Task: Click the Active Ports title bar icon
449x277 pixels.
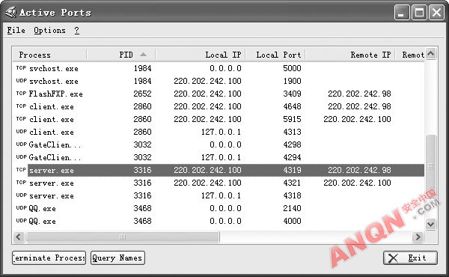Action: (11, 12)
